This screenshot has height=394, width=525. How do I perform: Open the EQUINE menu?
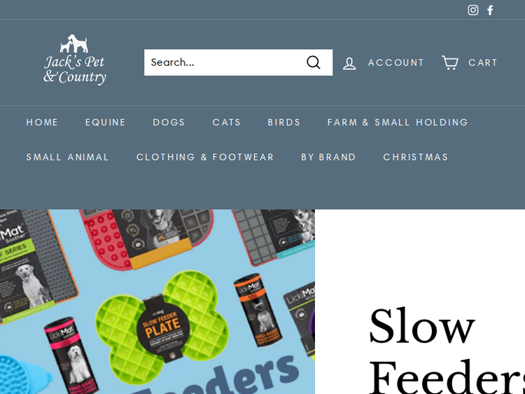[x=106, y=122]
